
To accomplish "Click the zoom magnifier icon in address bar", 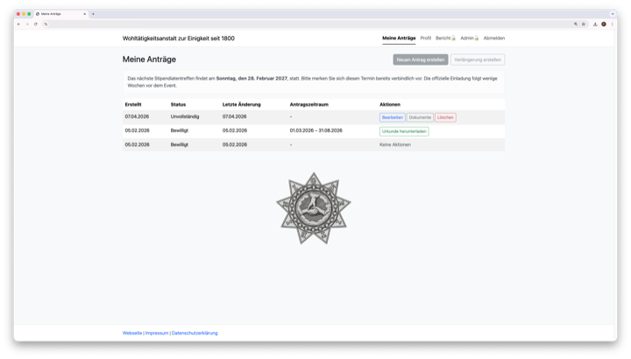I will (x=576, y=24).
